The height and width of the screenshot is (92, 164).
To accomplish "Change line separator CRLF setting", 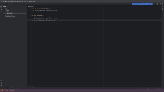I will pos(141,88).
